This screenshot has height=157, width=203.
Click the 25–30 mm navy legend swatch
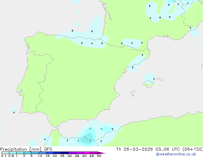(x=65, y=153)
